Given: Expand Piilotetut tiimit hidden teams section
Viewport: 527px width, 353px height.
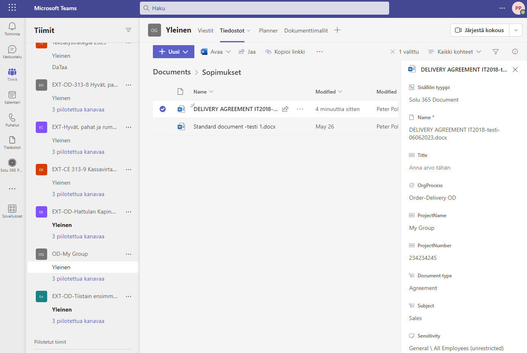Looking at the screenshot, I should [50, 342].
